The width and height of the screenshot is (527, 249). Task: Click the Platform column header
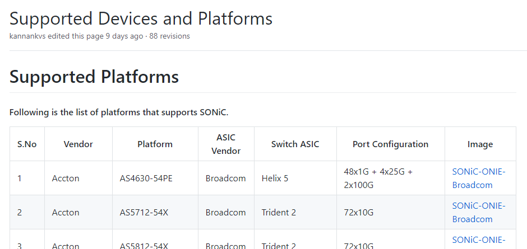[x=155, y=144]
